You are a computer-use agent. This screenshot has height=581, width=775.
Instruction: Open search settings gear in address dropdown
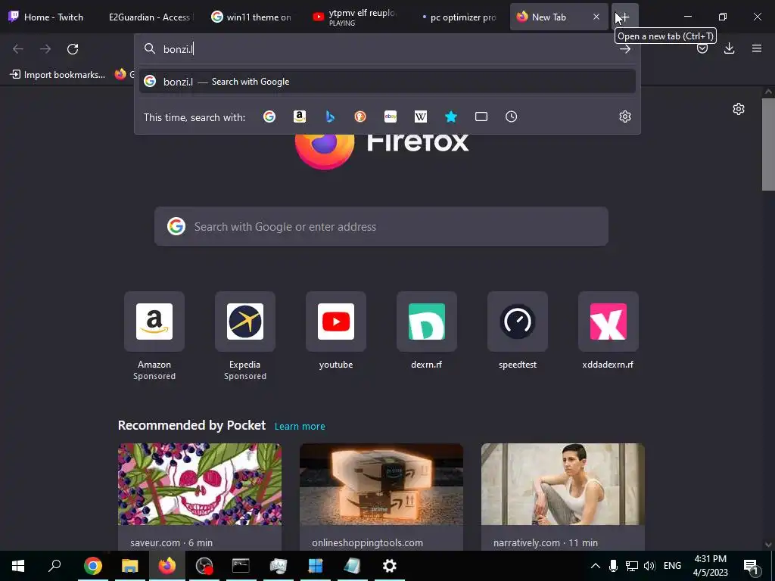(x=624, y=117)
